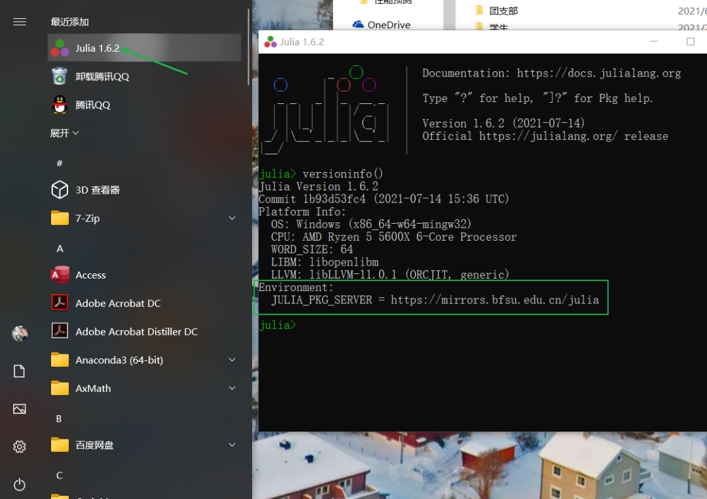This screenshot has width=707, height=499.
Task: Expand the AxMath folder chevron
Action: 232,388
